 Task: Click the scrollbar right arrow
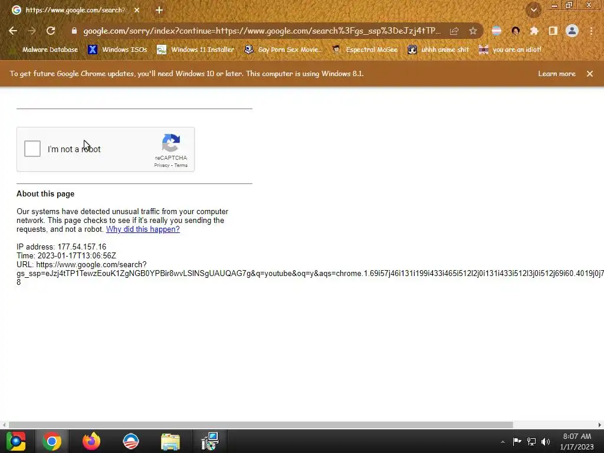click(600, 425)
